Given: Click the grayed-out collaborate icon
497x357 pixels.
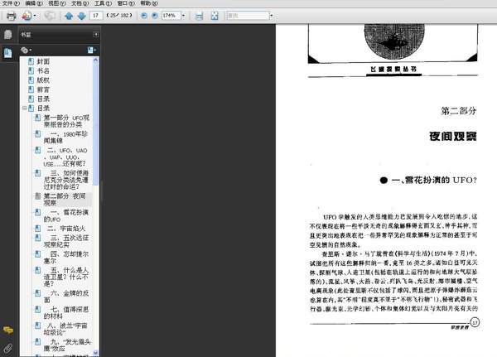Looking at the screenshot, I should [x=50, y=16].
